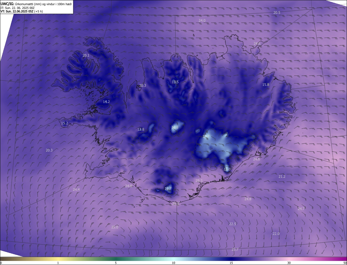The image size is (347, 265).
Task: Click the 0 tick on the colour scale
Action: [x=1, y=263]
